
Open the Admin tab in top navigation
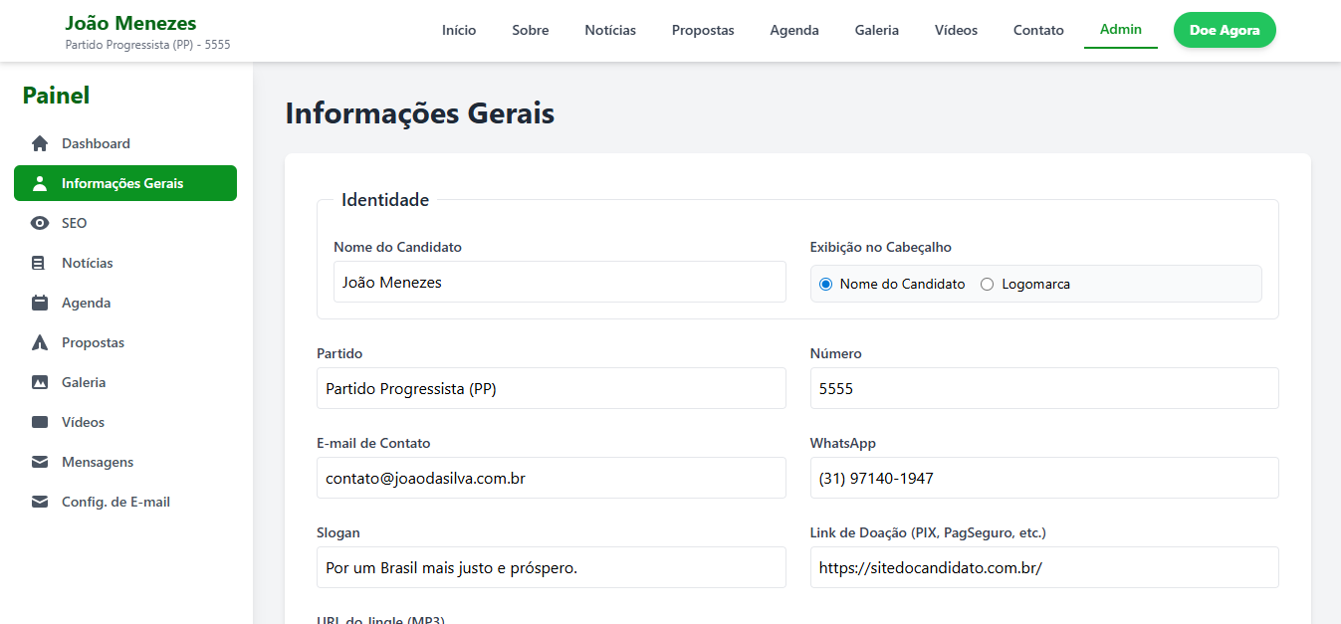coord(1120,30)
